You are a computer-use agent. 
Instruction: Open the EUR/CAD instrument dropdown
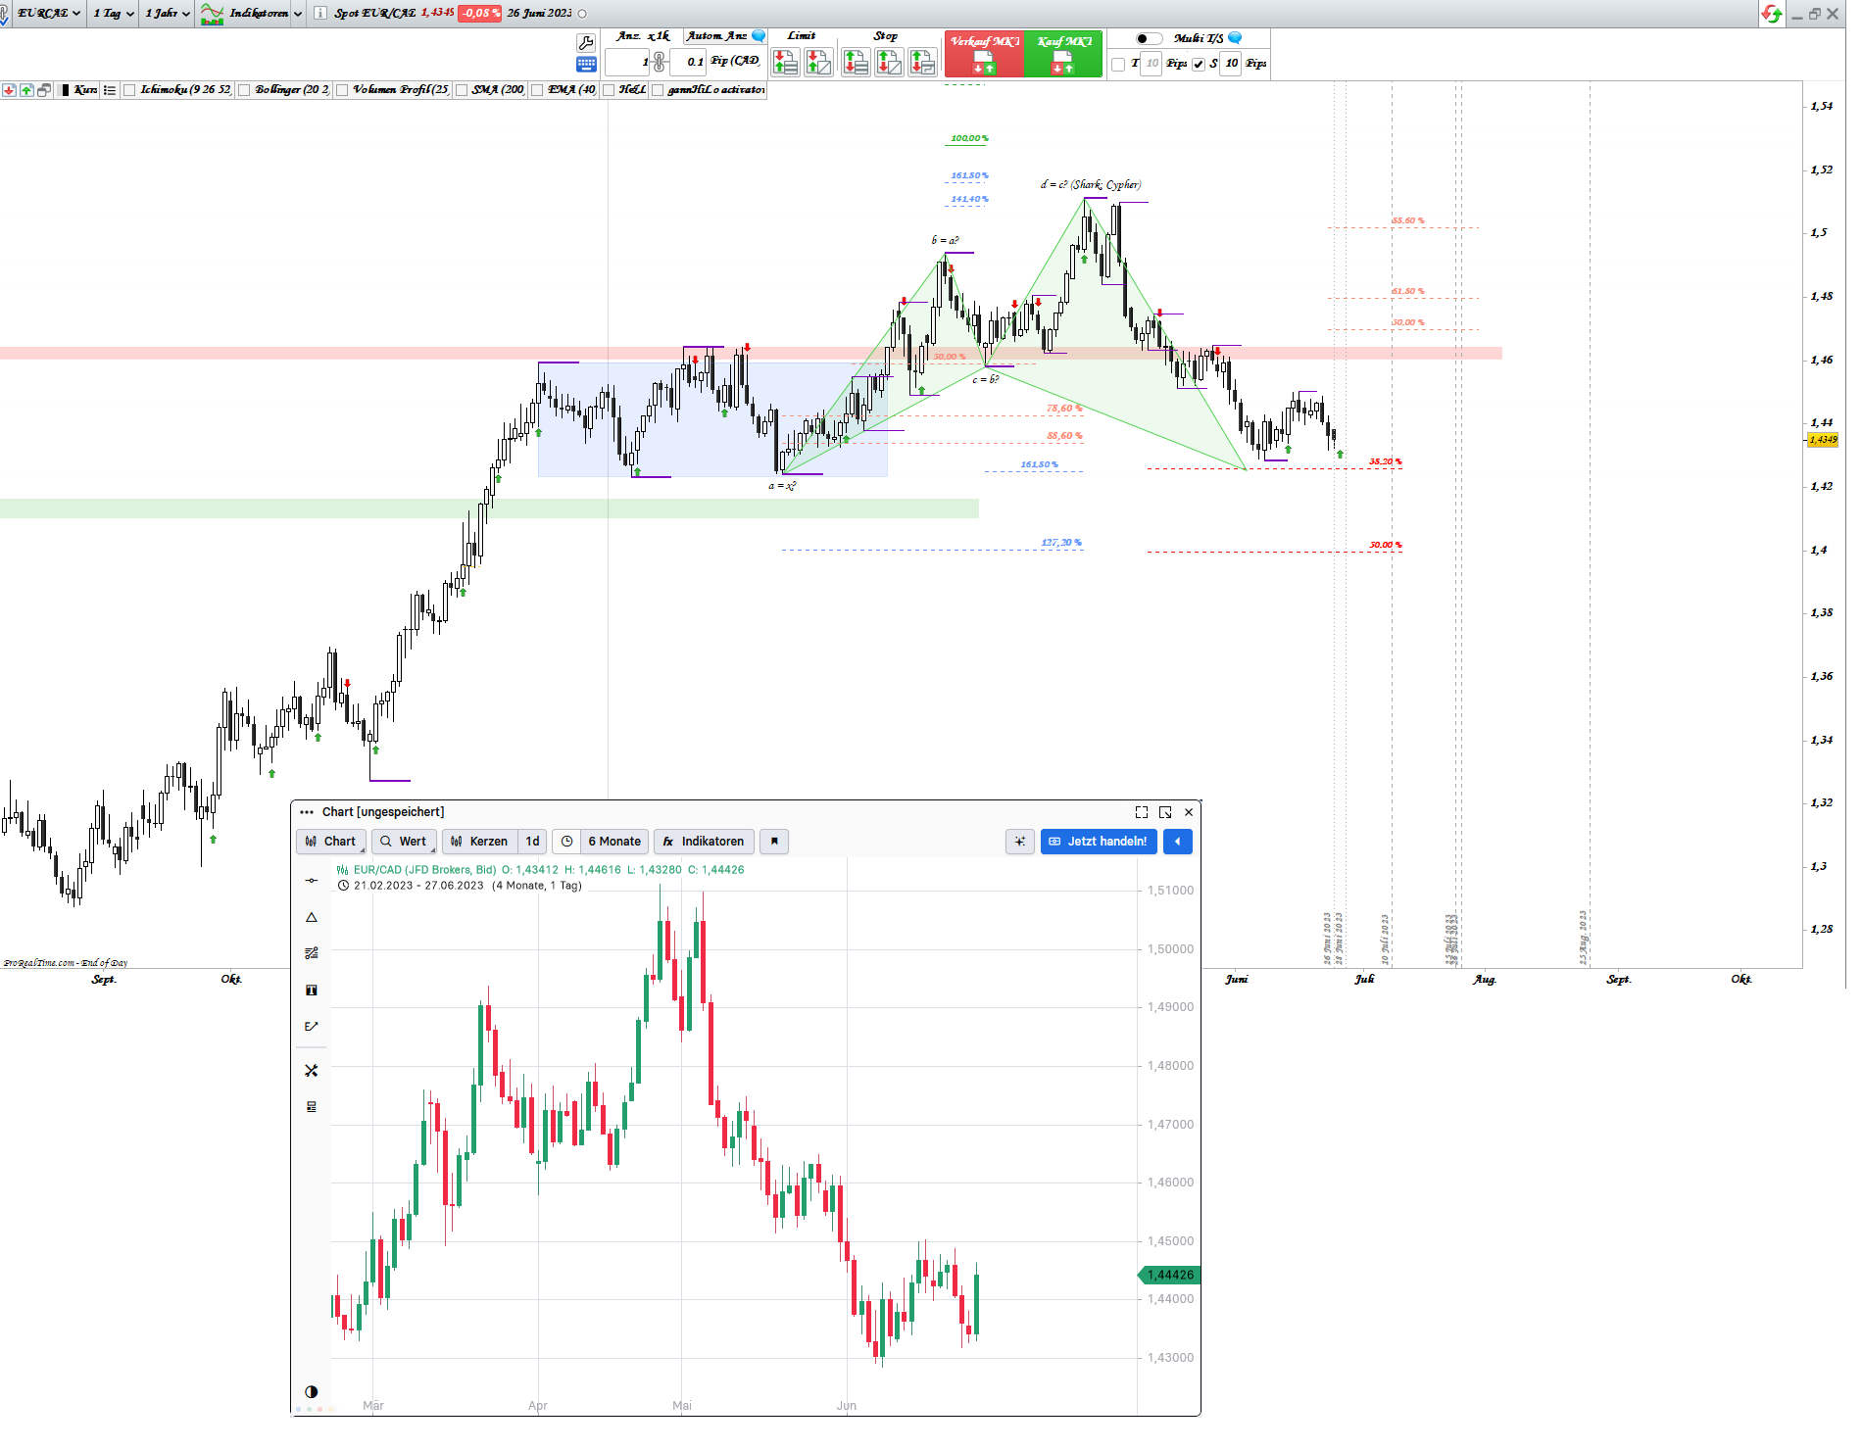point(44,13)
